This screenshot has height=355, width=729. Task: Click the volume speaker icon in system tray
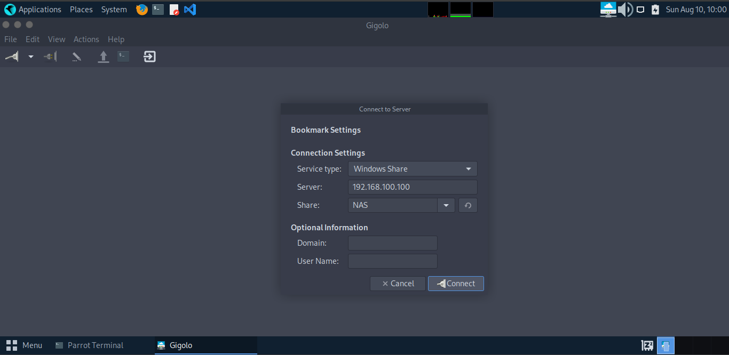[624, 9]
